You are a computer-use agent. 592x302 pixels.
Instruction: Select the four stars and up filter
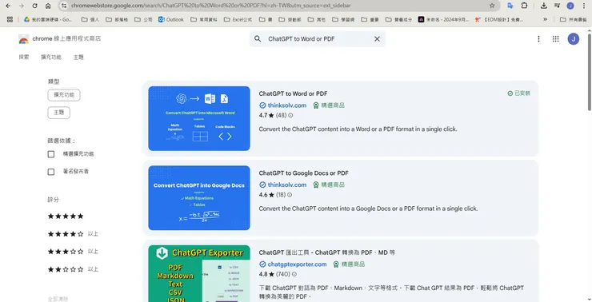(x=73, y=234)
